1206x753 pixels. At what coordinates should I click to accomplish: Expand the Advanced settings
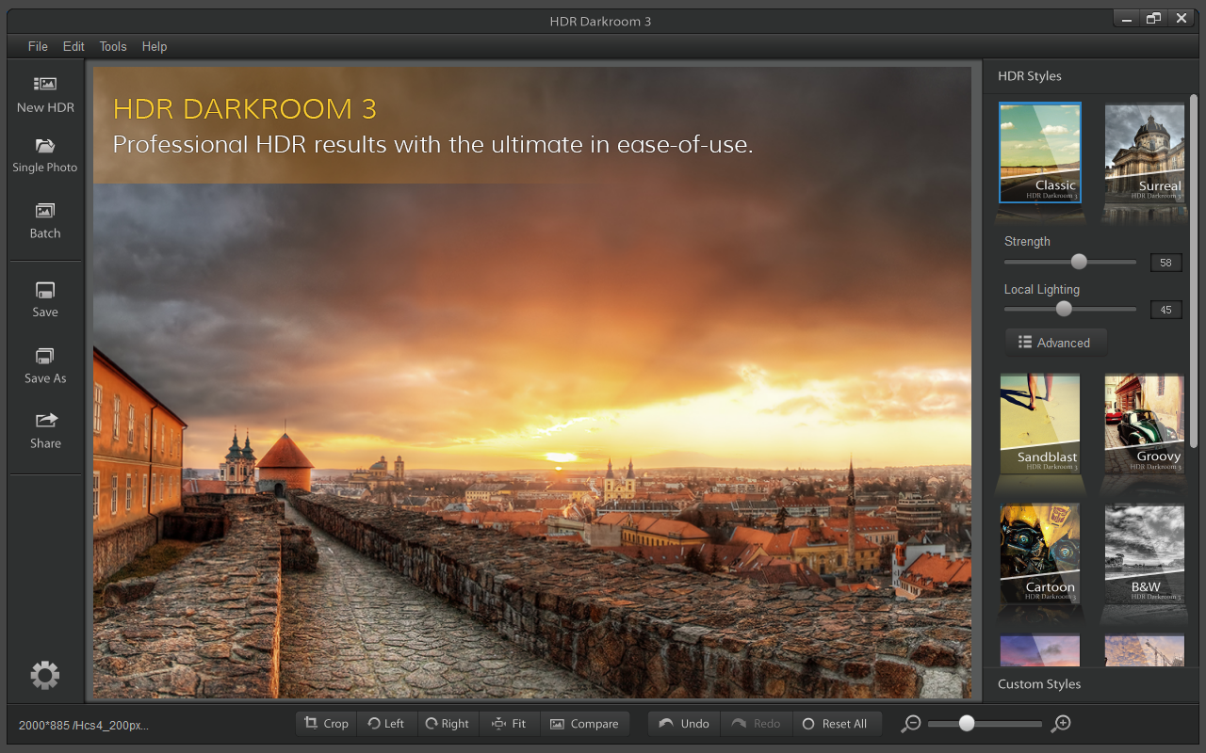[1054, 343]
